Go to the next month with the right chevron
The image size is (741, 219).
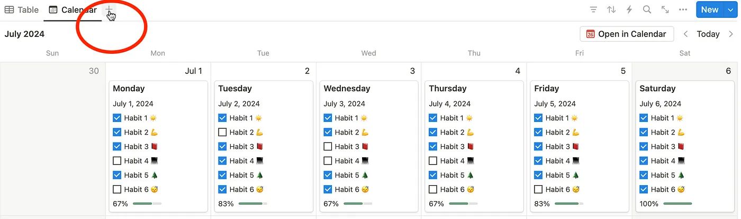click(731, 34)
